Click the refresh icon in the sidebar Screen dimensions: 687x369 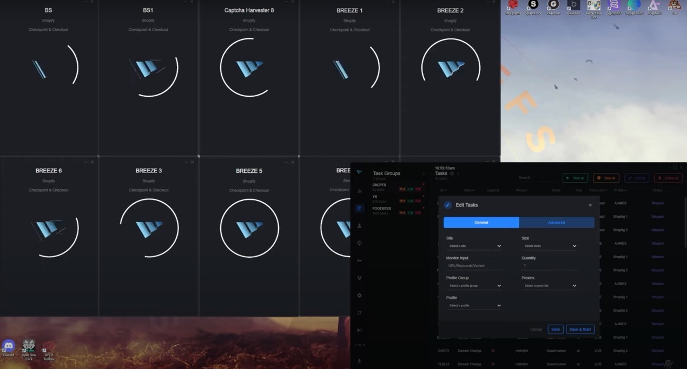point(359,313)
